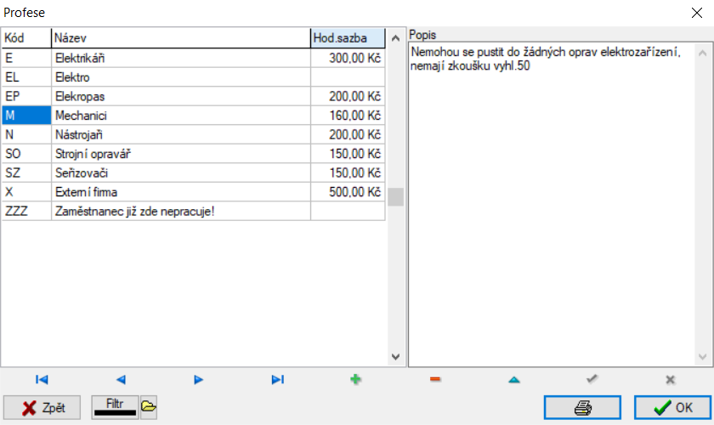The width and height of the screenshot is (714, 425).
Task: Select Strojní opravář rate 150,00 Kč
Action: 348,154
